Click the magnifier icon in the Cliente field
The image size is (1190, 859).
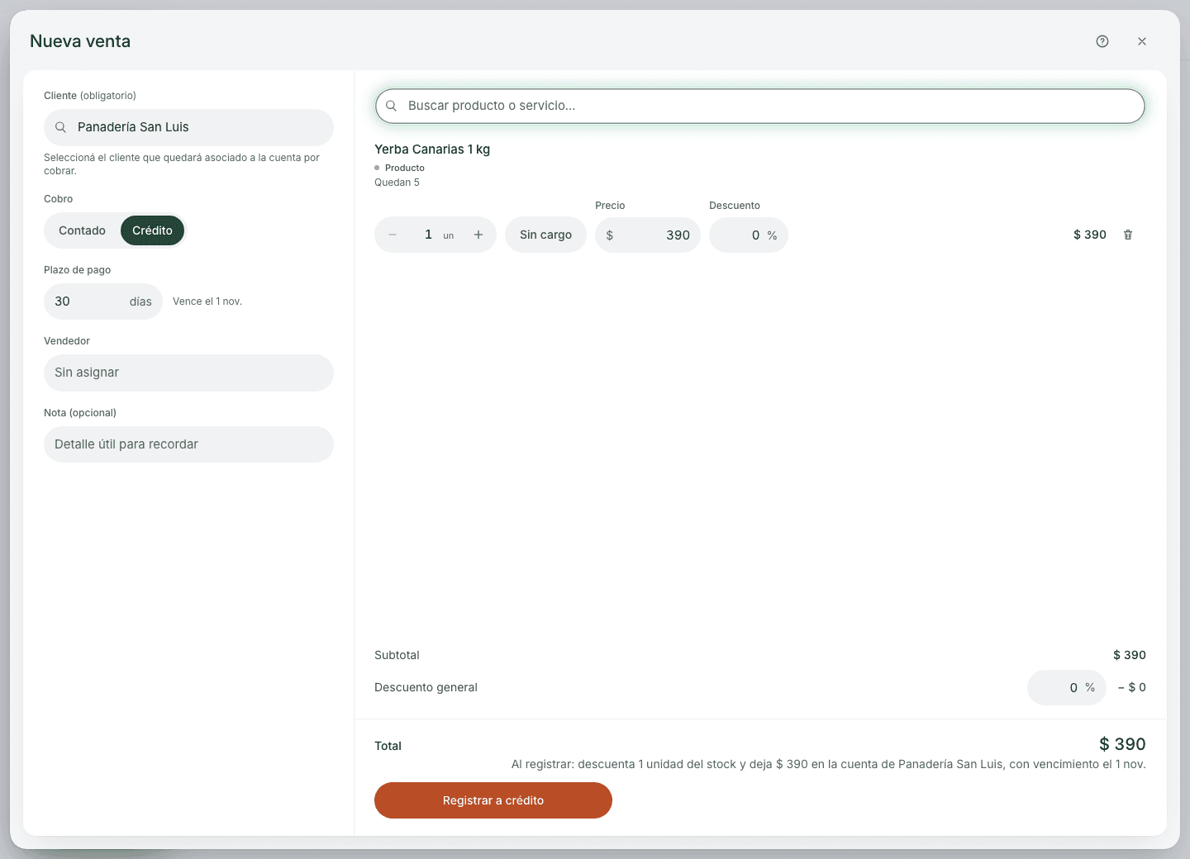tap(60, 127)
